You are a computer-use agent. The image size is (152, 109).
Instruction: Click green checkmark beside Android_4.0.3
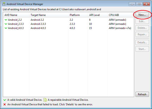(x=6, y=28)
